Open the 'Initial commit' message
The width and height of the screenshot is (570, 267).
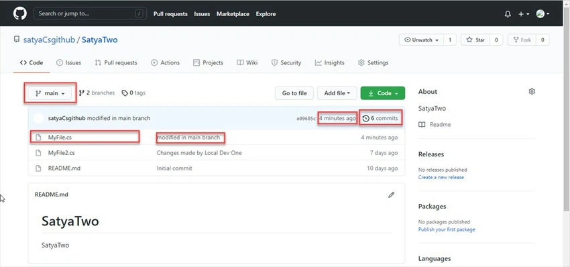point(174,168)
